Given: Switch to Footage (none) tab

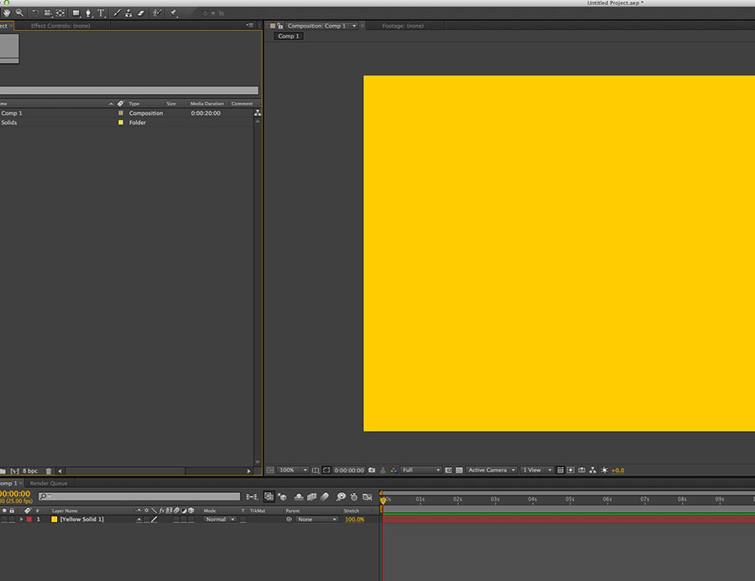Looking at the screenshot, I should [403, 26].
